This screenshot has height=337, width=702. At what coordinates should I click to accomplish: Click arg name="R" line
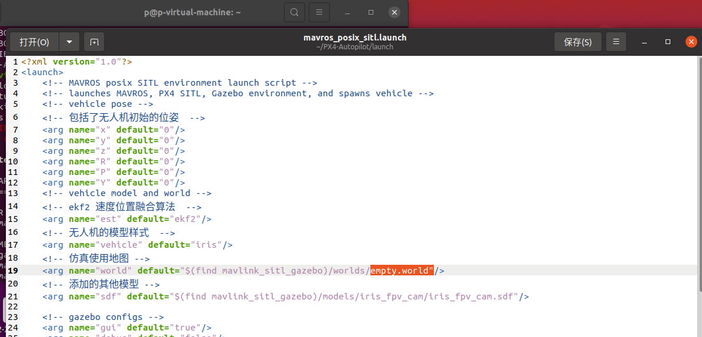[113, 161]
